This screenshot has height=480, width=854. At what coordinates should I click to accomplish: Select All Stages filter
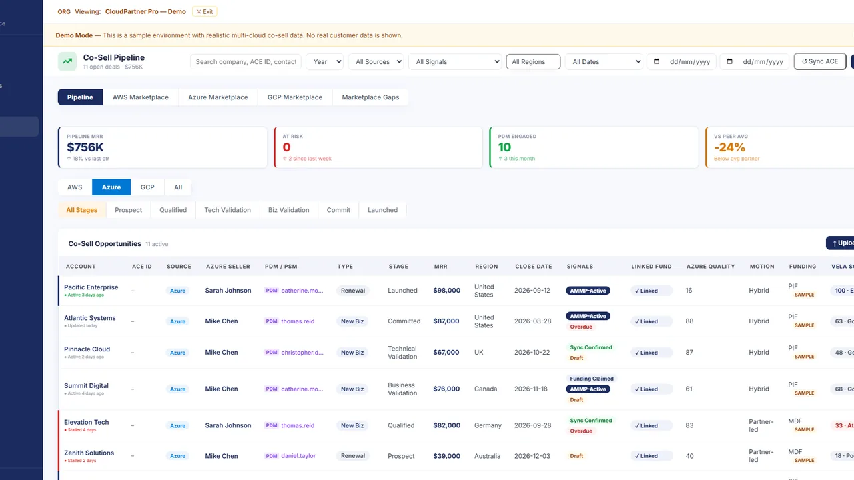(82, 210)
